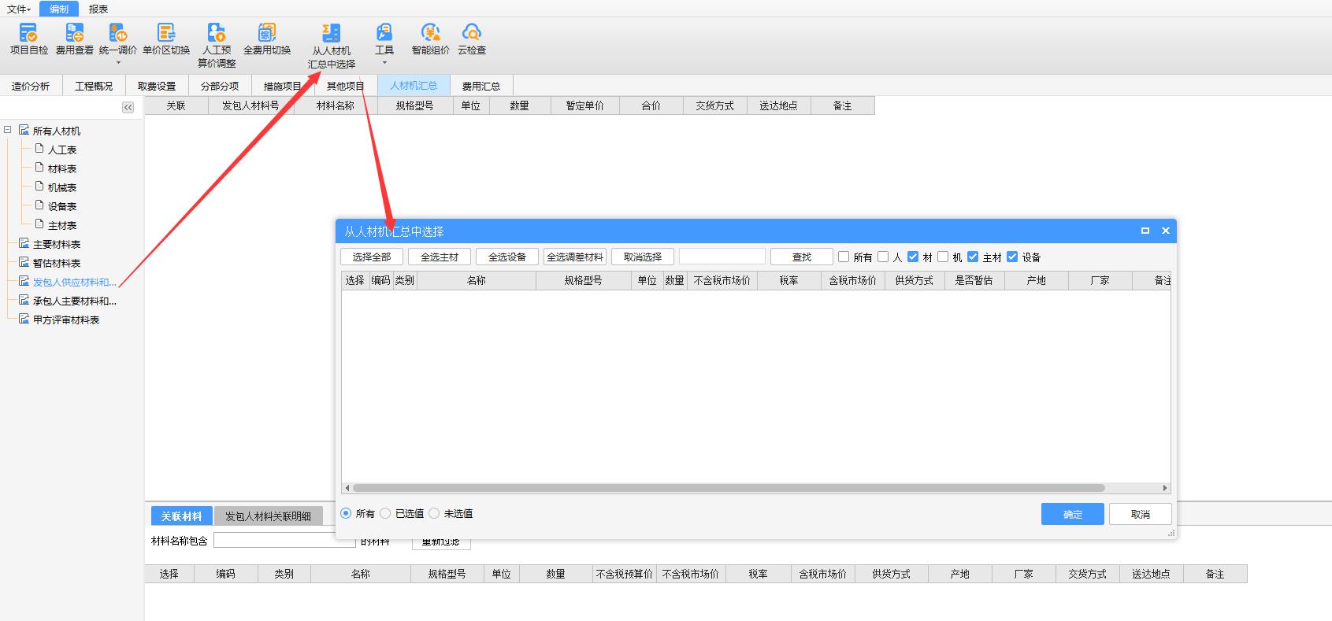This screenshot has width=1332, height=621.
Task: Click 全选主材 button
Action: (x=440, y=257)
